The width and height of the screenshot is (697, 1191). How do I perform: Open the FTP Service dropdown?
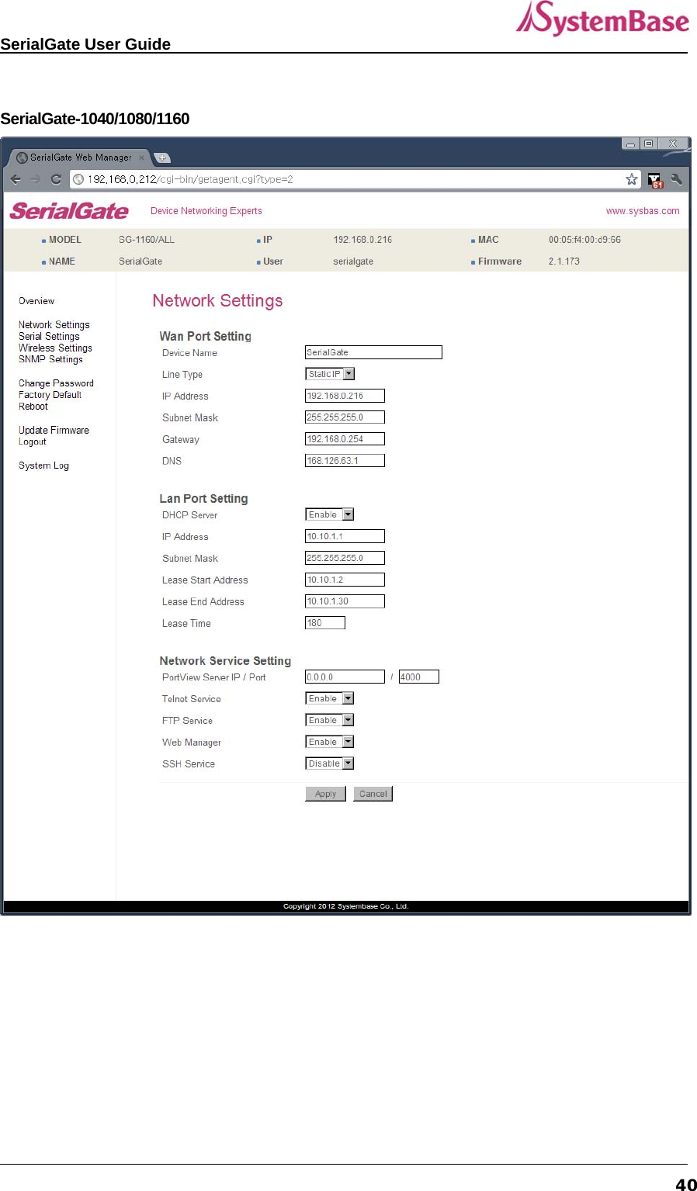pyautogui.click(x=330, y=720)
